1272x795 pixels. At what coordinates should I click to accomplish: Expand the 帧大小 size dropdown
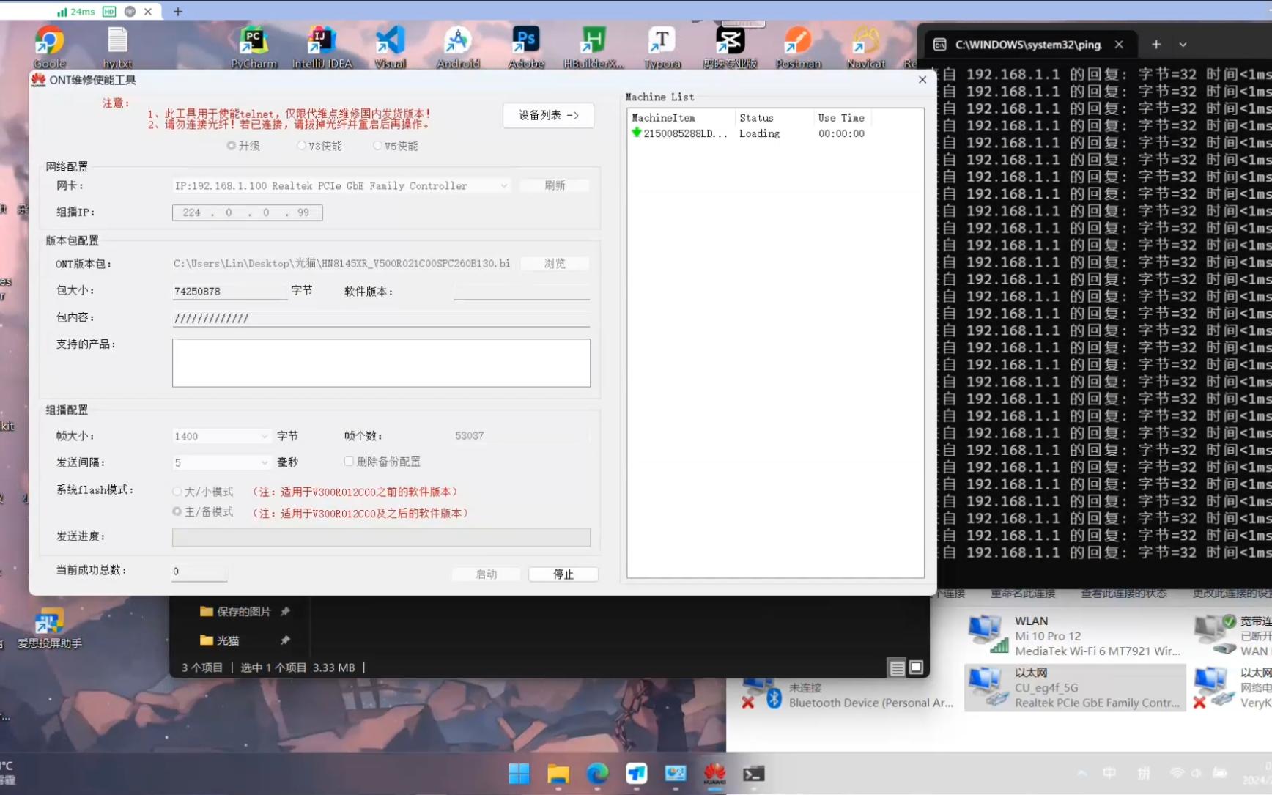click(265, 436)
